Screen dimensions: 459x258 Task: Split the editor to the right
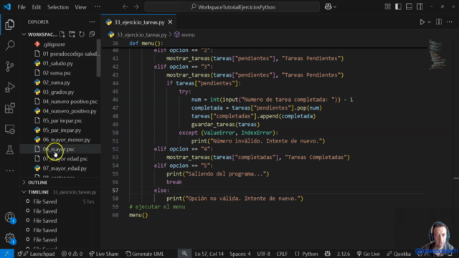(x=439, y=22)
